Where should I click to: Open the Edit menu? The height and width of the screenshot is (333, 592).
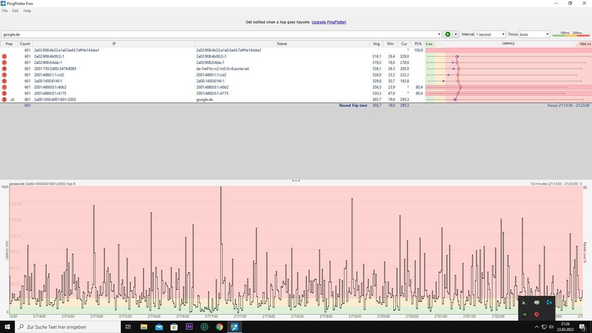tap(15, 11)
